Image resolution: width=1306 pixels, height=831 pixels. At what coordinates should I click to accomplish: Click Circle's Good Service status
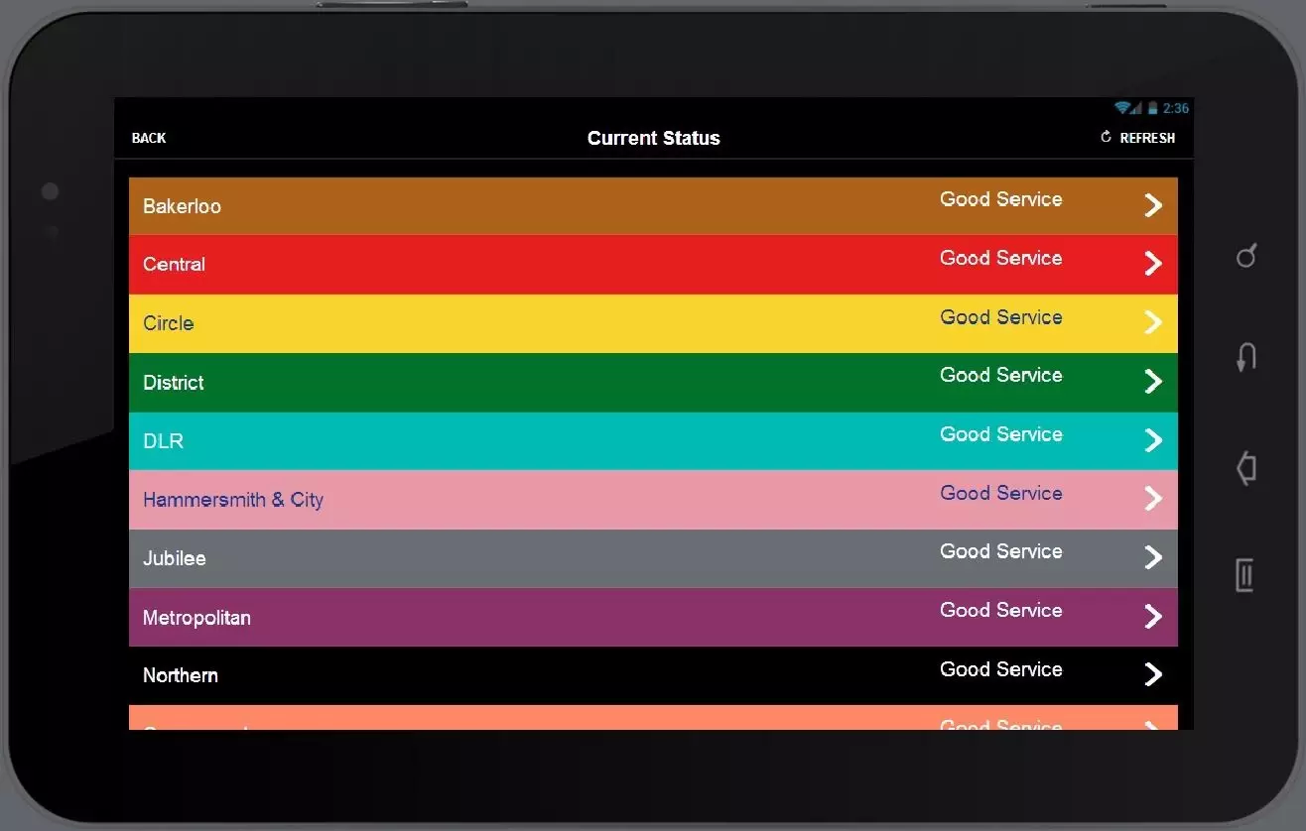pyautogui.click(x=1001, y=316)
